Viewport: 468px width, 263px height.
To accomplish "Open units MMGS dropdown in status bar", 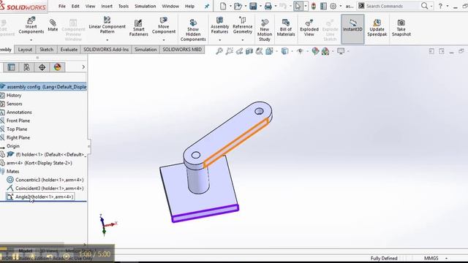I will coord(447,258).
